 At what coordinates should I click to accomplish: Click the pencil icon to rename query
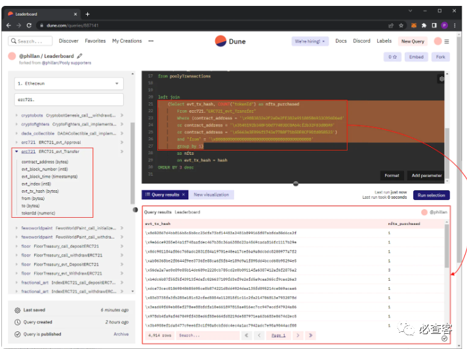click(79, 56)
